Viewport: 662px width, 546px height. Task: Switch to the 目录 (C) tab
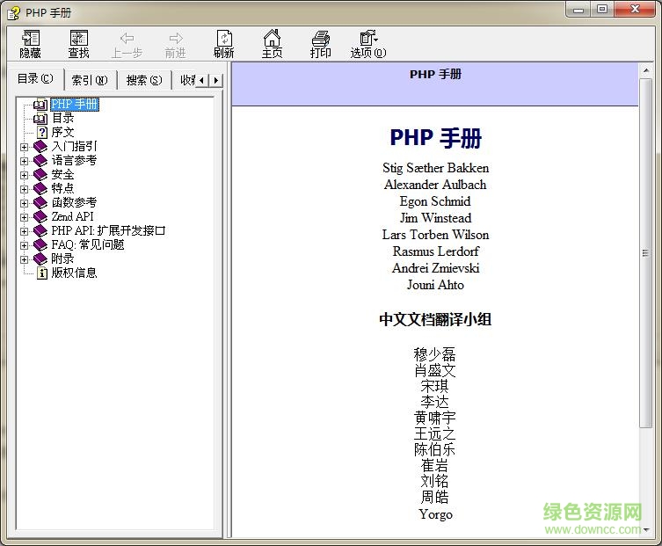point(35,79)
